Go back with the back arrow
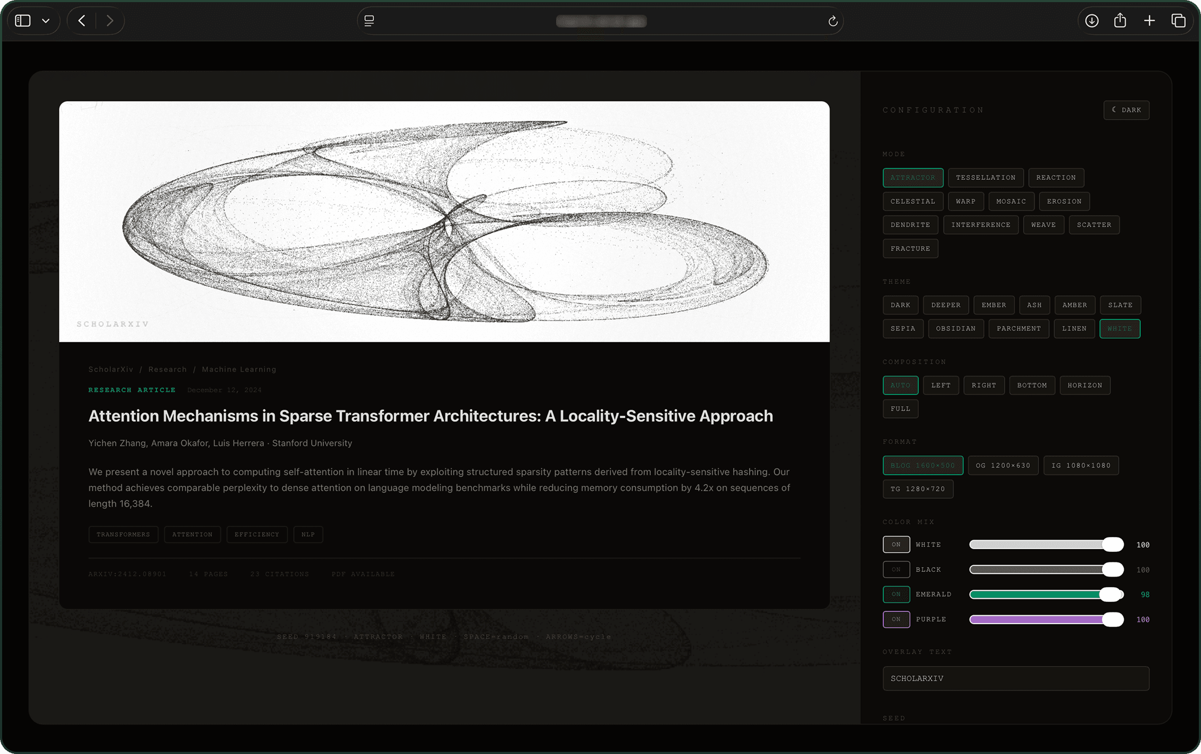1201x754 pixels. (81, 21)
